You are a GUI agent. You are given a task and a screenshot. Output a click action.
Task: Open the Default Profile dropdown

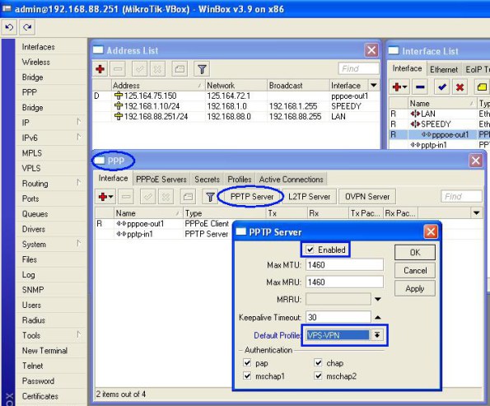click(377, 335)
